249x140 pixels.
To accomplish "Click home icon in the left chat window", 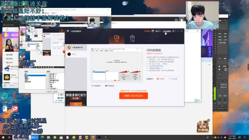I will click(7, 30).
